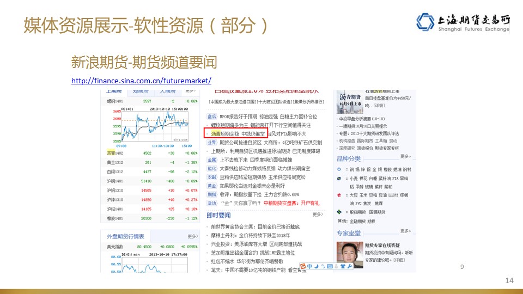
Task: Switch to the 上期所 quotes tab
Action: [114, 91]
